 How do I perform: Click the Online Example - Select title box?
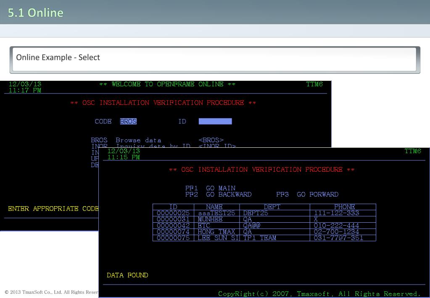pyautogui.click(x=215, y=60)
